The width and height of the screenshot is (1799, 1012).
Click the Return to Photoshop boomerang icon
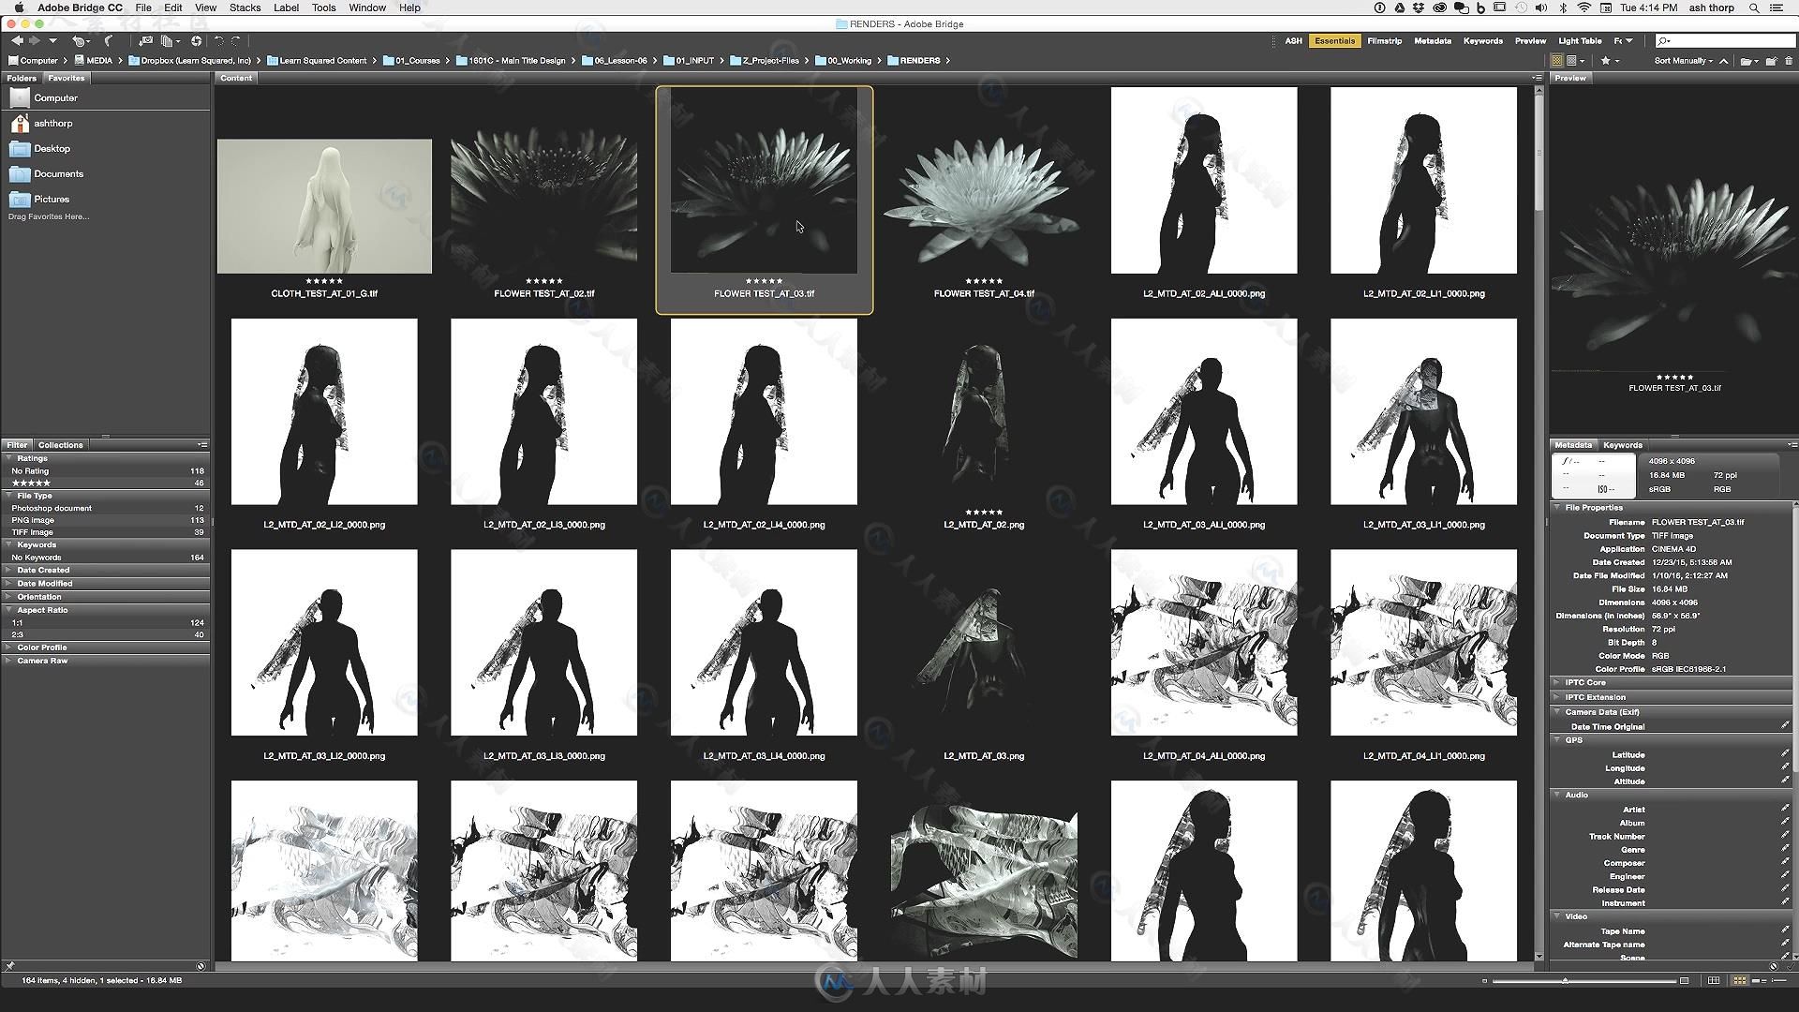tap(109, 40)
